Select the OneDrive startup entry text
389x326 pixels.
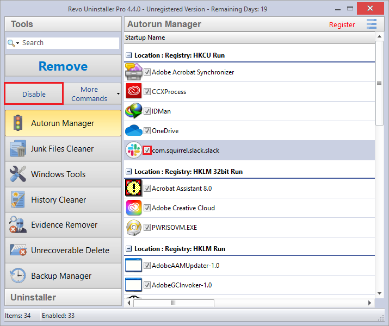165,131
